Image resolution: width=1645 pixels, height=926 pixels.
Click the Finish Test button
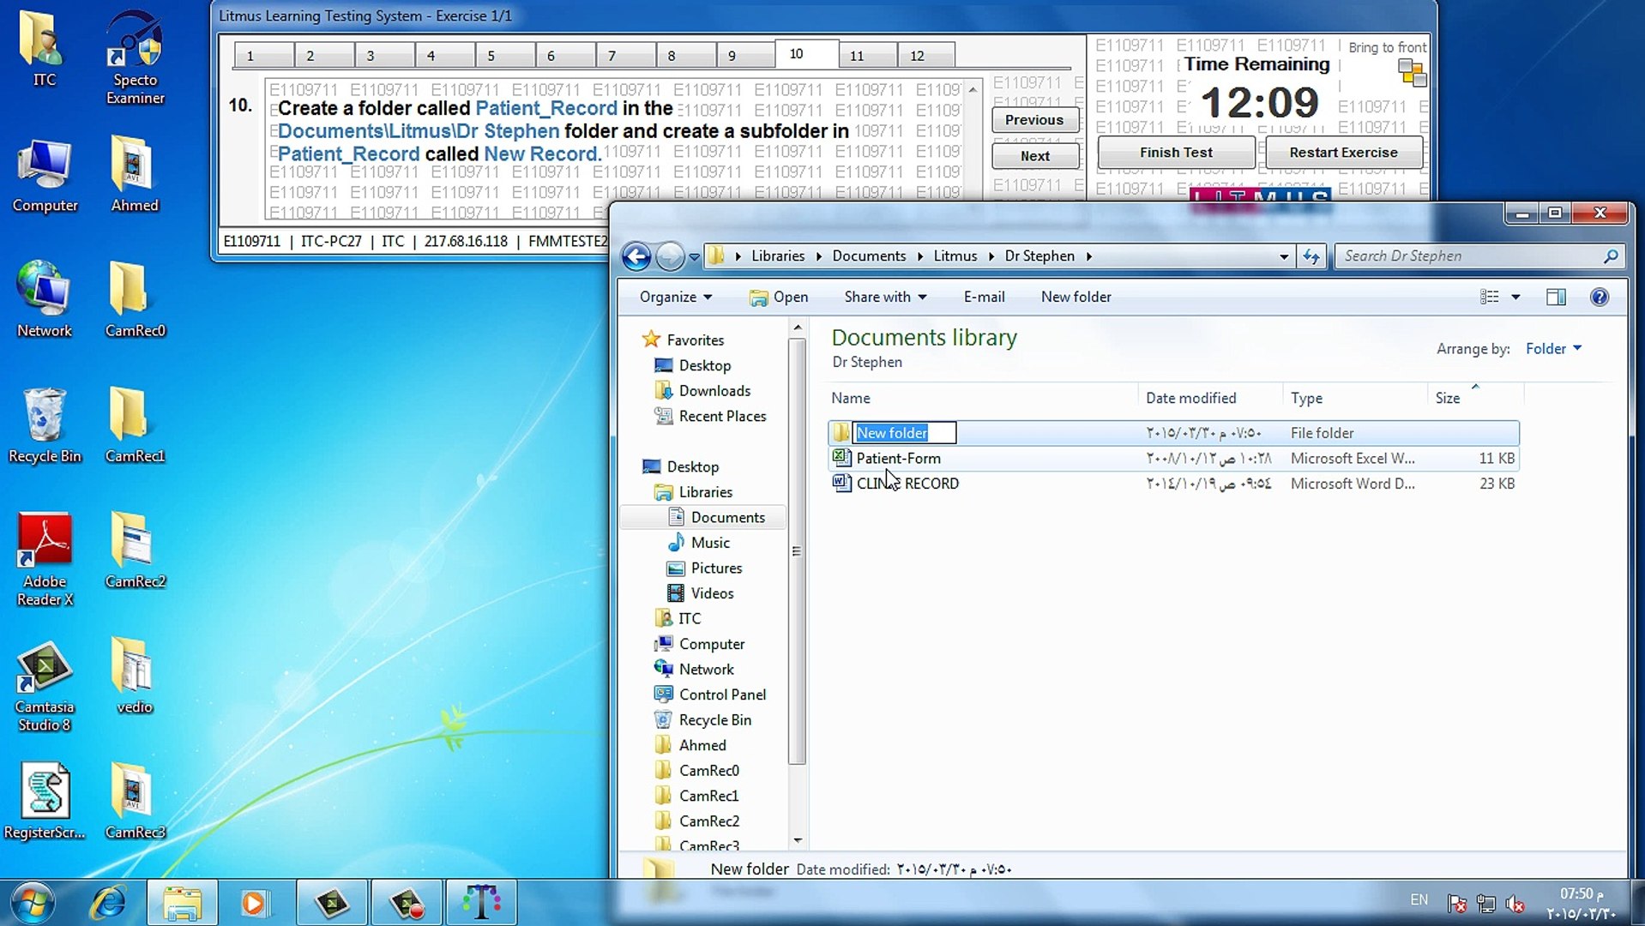pos(1176,153)
